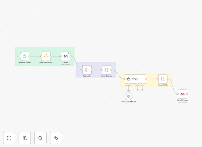
Task: Click the 'Schedule Trigger' label
Action: point(25,62)
